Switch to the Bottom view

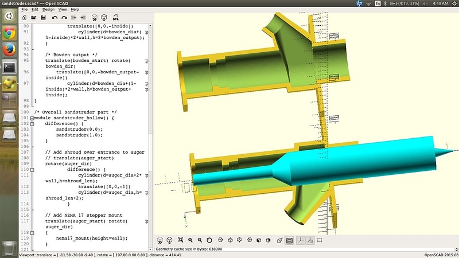coord(239,240)
